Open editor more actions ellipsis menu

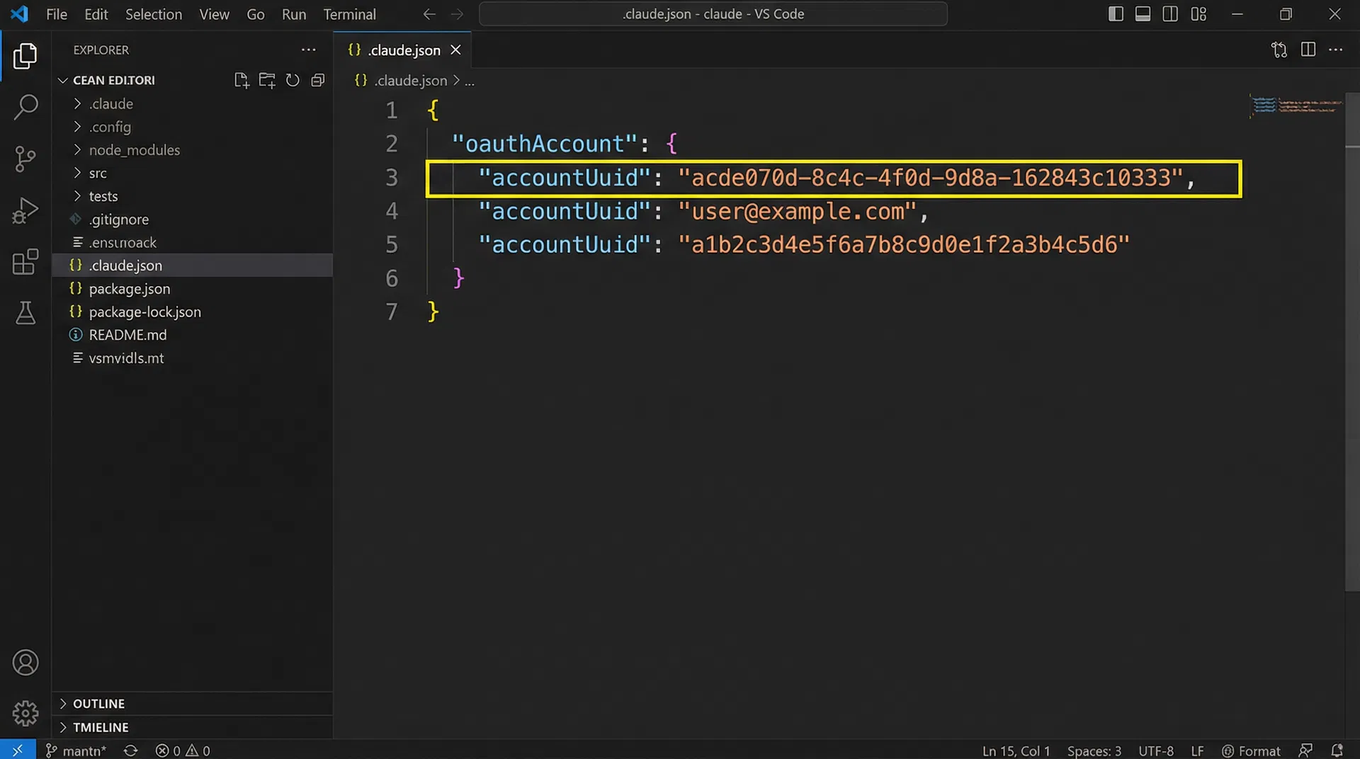[x=1336, y=50]
